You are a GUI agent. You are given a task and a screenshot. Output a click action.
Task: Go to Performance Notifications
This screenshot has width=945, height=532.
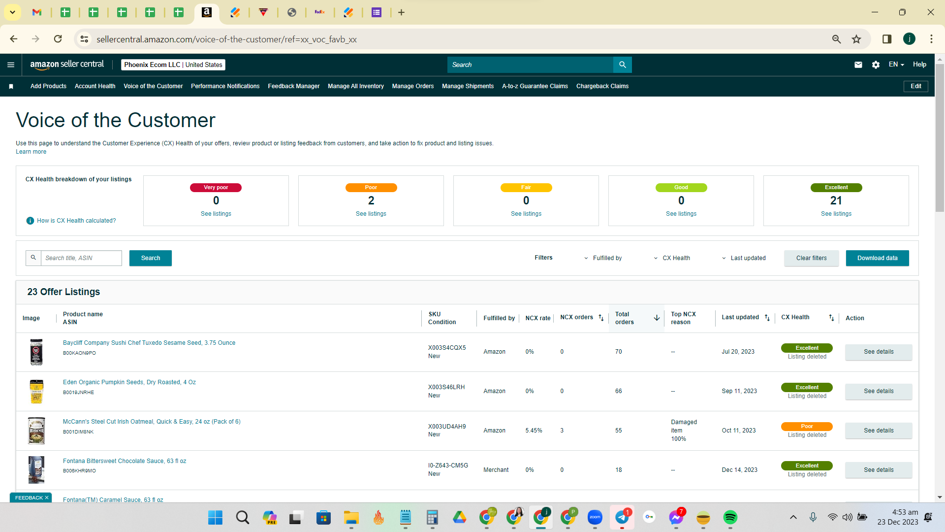pos(225,86)
